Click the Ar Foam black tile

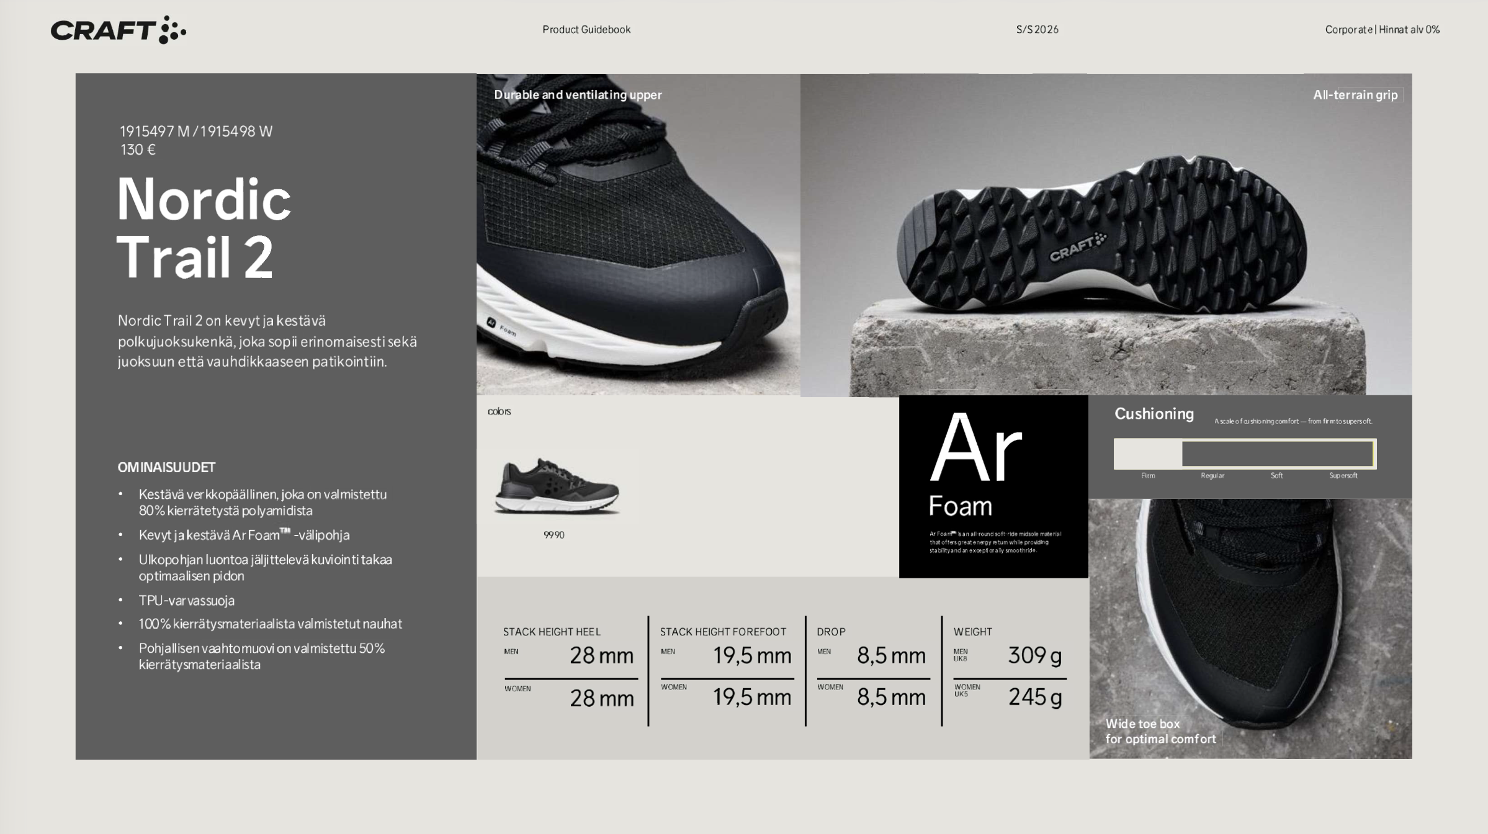(993, 486)
